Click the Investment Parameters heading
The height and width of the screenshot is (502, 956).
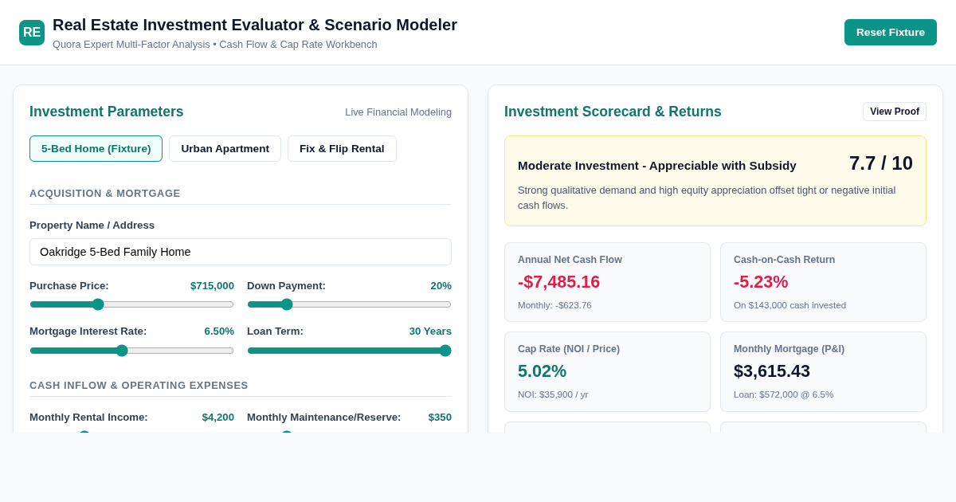(107, 112)
